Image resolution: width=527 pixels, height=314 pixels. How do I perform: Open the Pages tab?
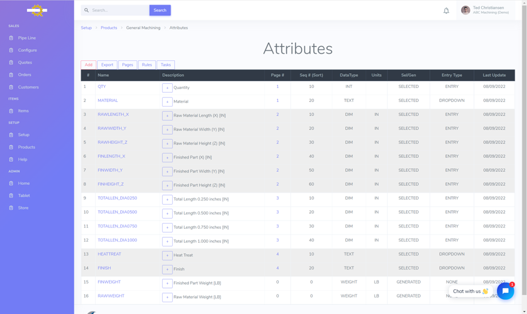(128, 65)
